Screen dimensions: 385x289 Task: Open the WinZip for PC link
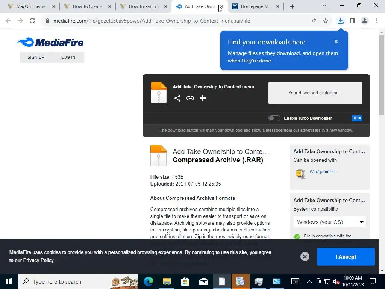point(322,172)
